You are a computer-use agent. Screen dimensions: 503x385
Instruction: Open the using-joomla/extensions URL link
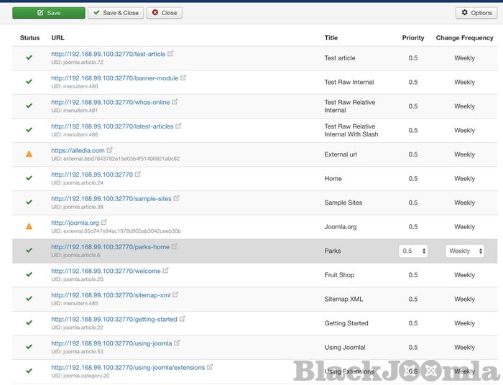click(128, 367)
